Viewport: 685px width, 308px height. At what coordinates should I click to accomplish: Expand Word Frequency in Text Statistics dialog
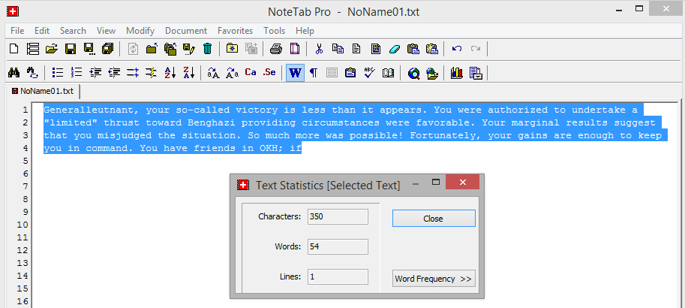434,279
